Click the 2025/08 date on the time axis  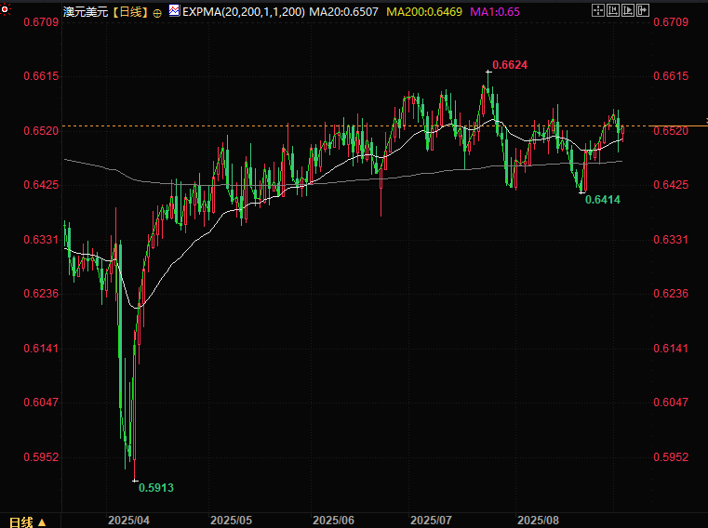[x=539, y=521]
